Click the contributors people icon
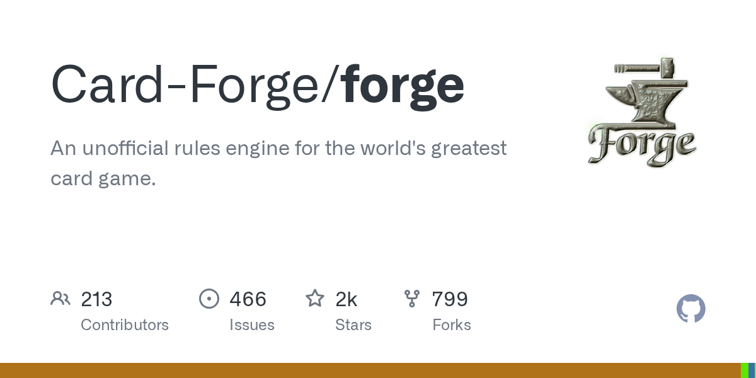 point(60,299)
